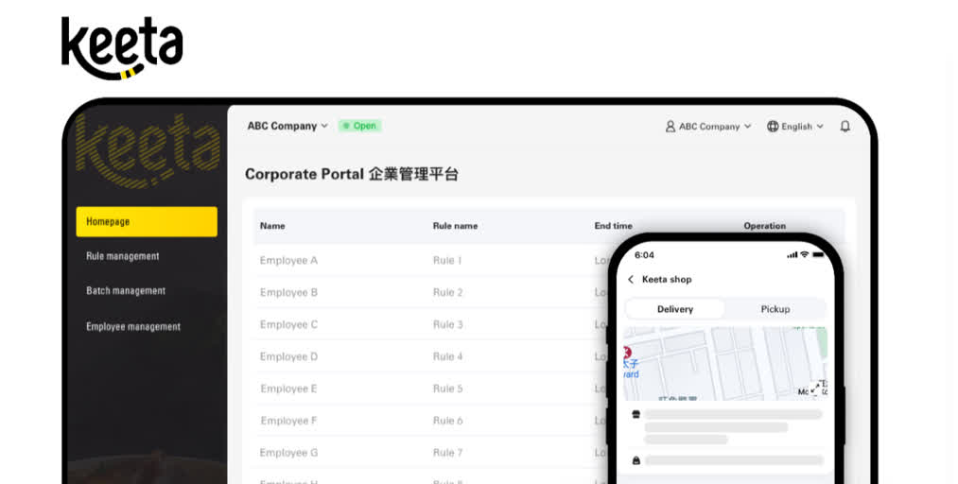This screenshot has width=958, height=484.
Task: Click the Employee E cell
Action: coord(288,389)
